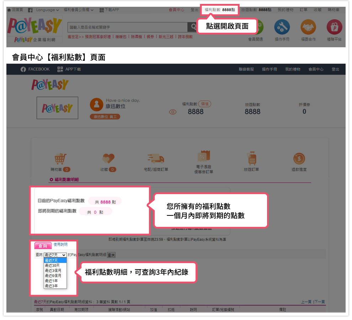Open the 電子憑證 優惠券訂單 coupon icon
Viewport: 352px width, 320px height.
204,156
